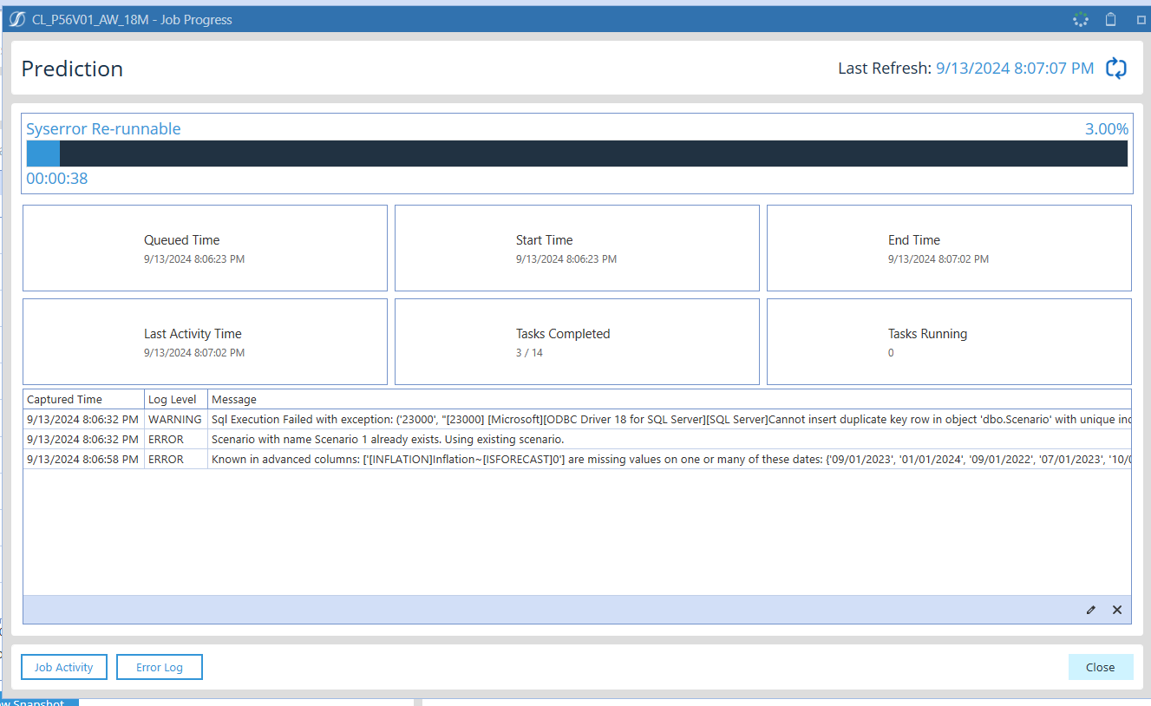Viewport: 1151px width, 706px height.
Task: Click the Log Level column header
Action: coord(172,400)
